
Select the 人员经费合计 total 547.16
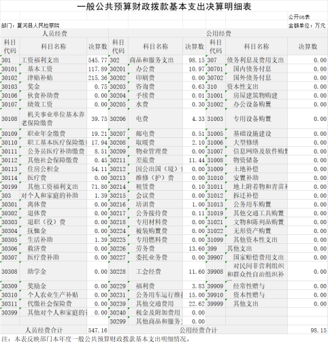(x=97, y=330)
